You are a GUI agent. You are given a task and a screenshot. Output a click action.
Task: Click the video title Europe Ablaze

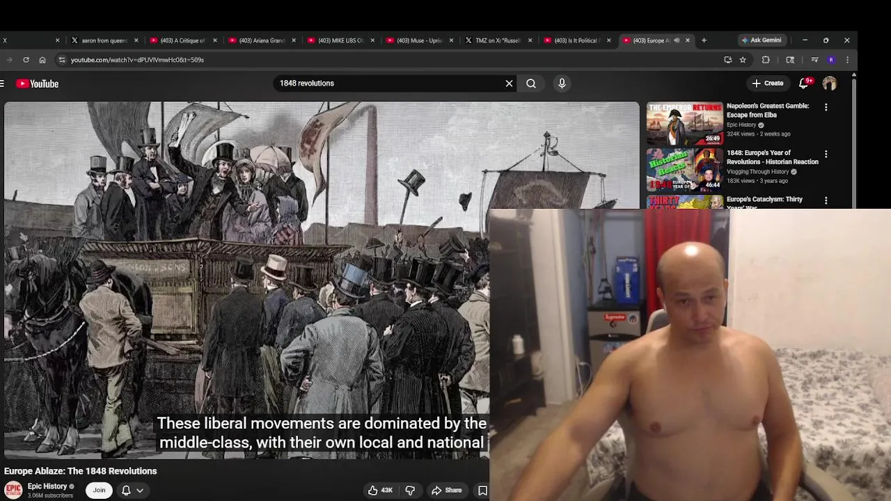pyautogui.click(x=81, y=471)
